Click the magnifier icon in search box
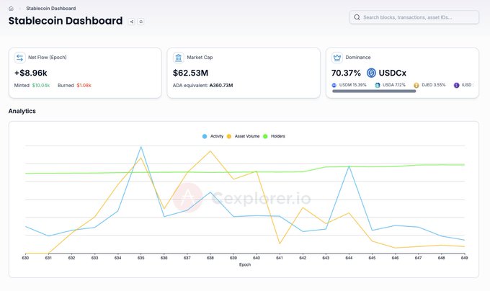Viewport: 490px width, 291px height. (x=357, y=17)
